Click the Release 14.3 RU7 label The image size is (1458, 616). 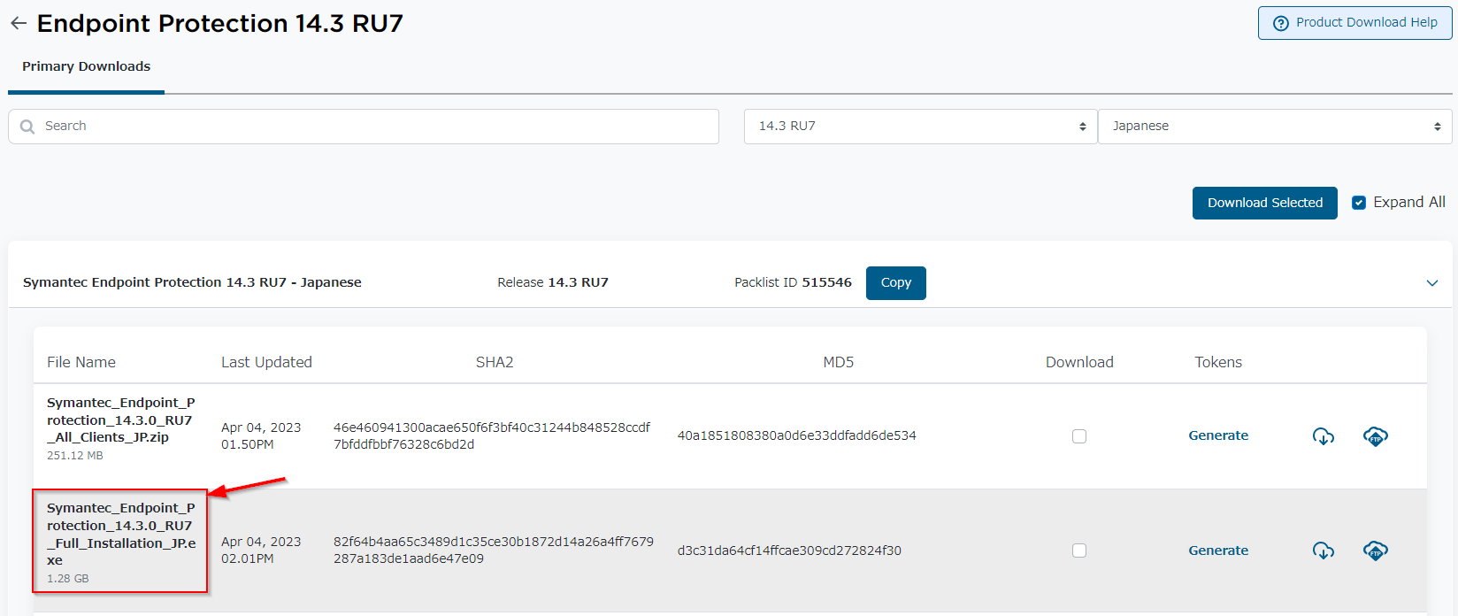pos(553,282)
